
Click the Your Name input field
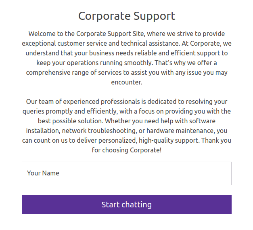tap(126, 173)
